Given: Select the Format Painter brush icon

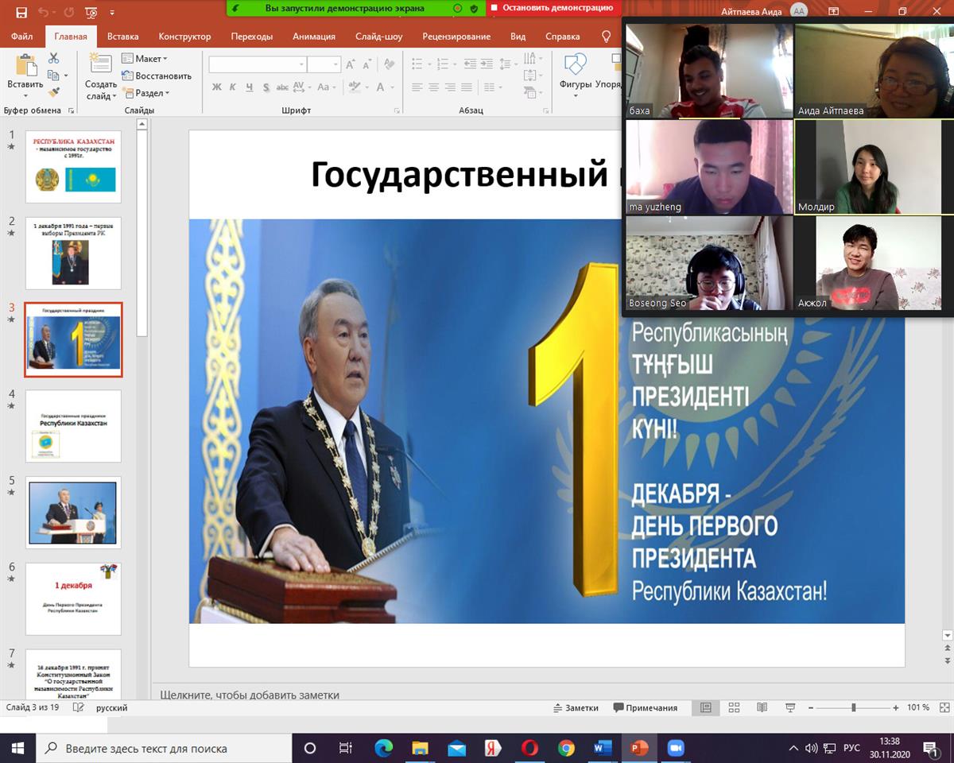Looking at the screenshot, I should (53, 92).
